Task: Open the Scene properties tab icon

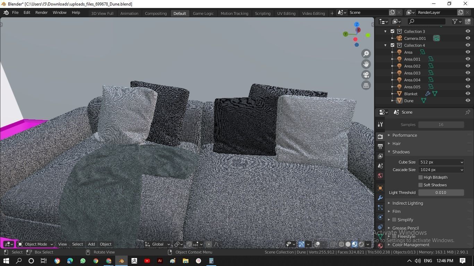Action: [380, 166]
